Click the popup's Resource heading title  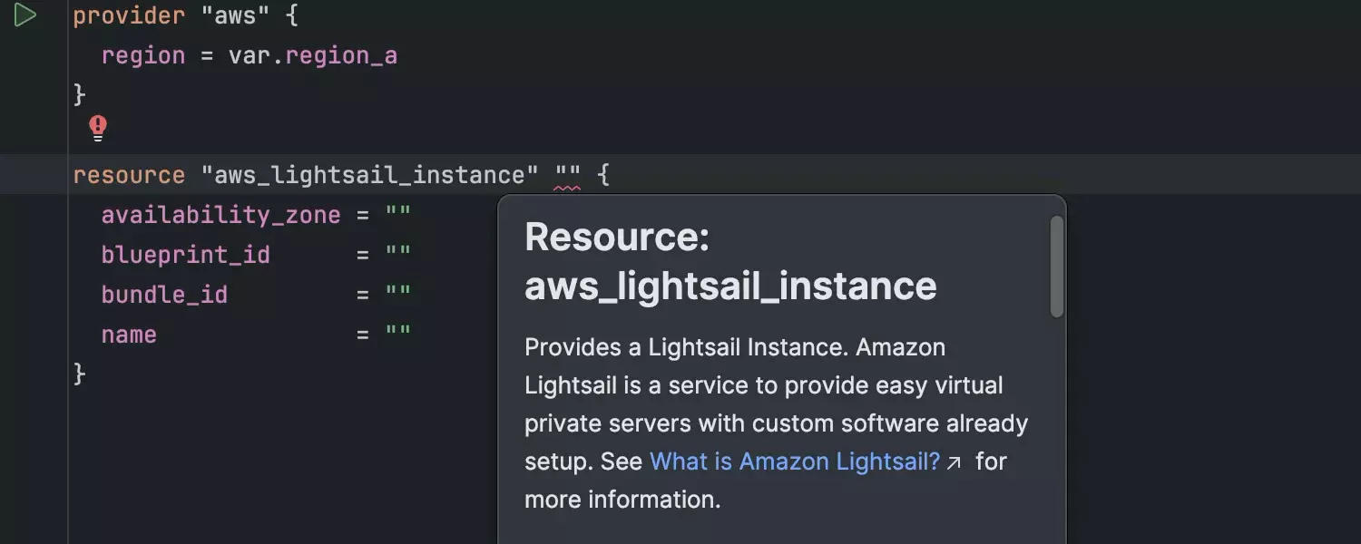pos(730,261)
